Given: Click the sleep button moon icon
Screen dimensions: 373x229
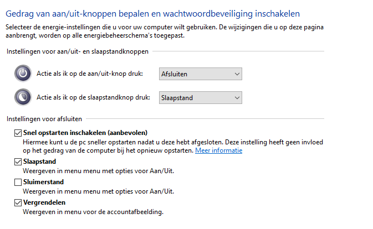Looking at the screenshot, I should [x=23, y=97].
